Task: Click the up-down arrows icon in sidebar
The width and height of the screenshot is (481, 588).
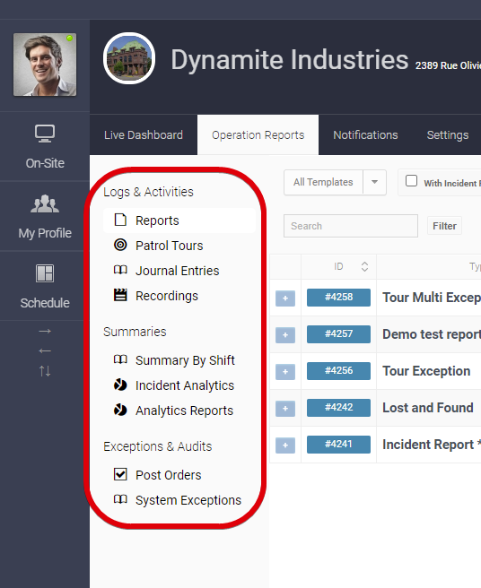Action: pos(45,371)
